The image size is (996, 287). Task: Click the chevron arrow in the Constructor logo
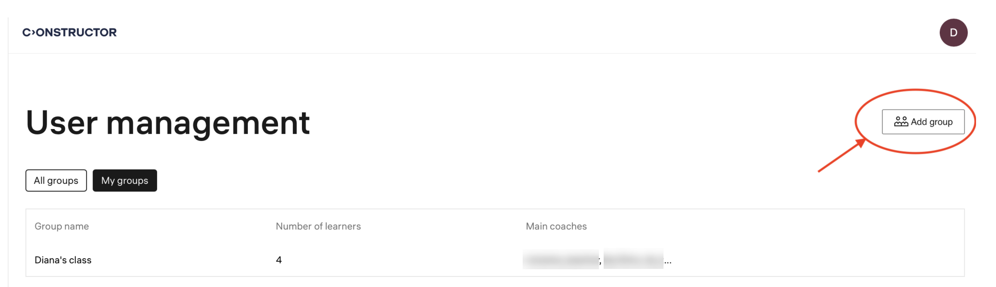point(33,32)
